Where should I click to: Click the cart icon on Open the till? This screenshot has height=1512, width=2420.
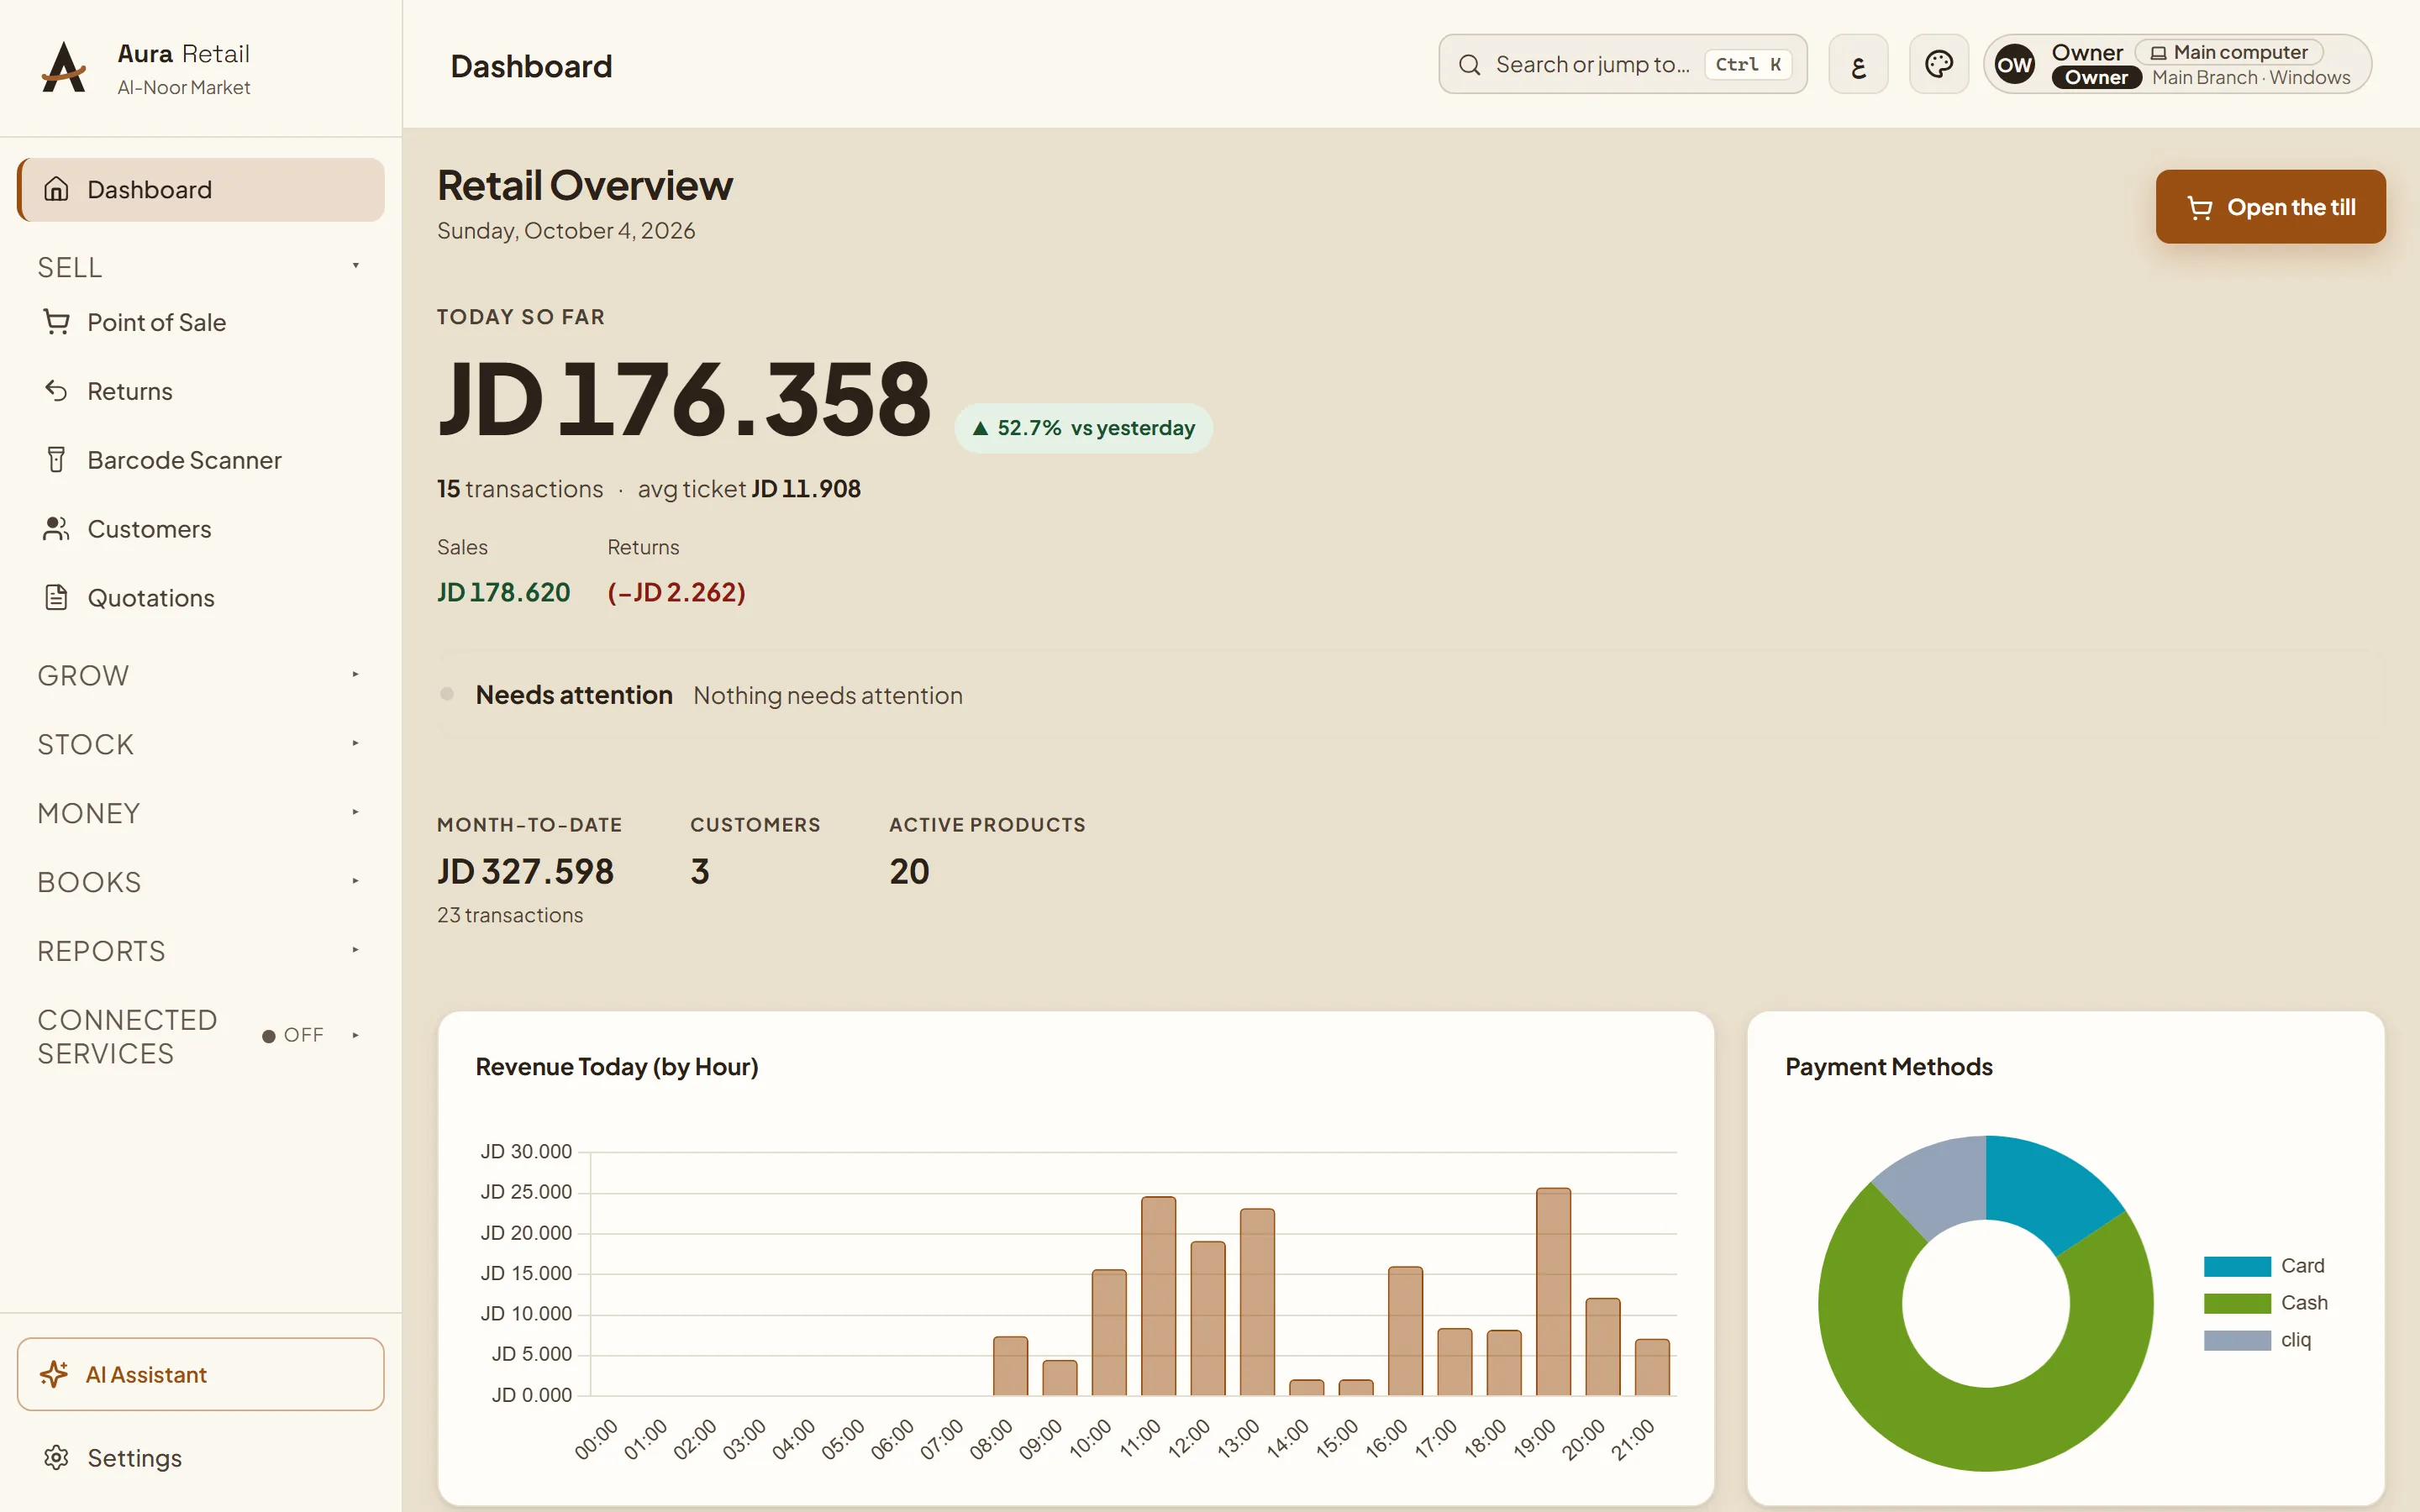(2199, 207)
